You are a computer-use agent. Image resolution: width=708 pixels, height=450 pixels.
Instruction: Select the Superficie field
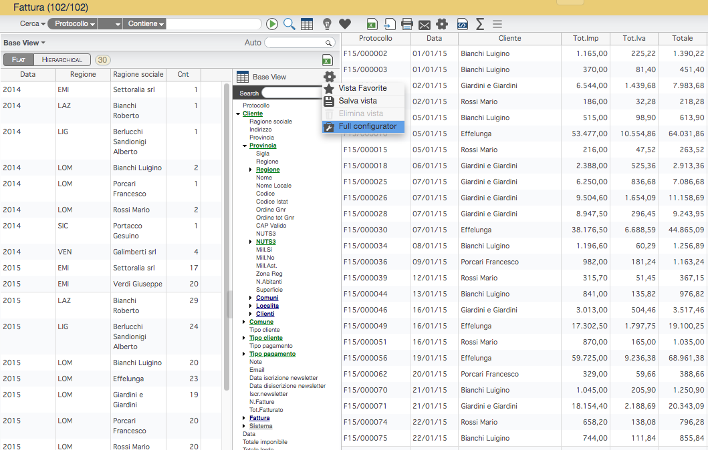[x=269, y=290]
